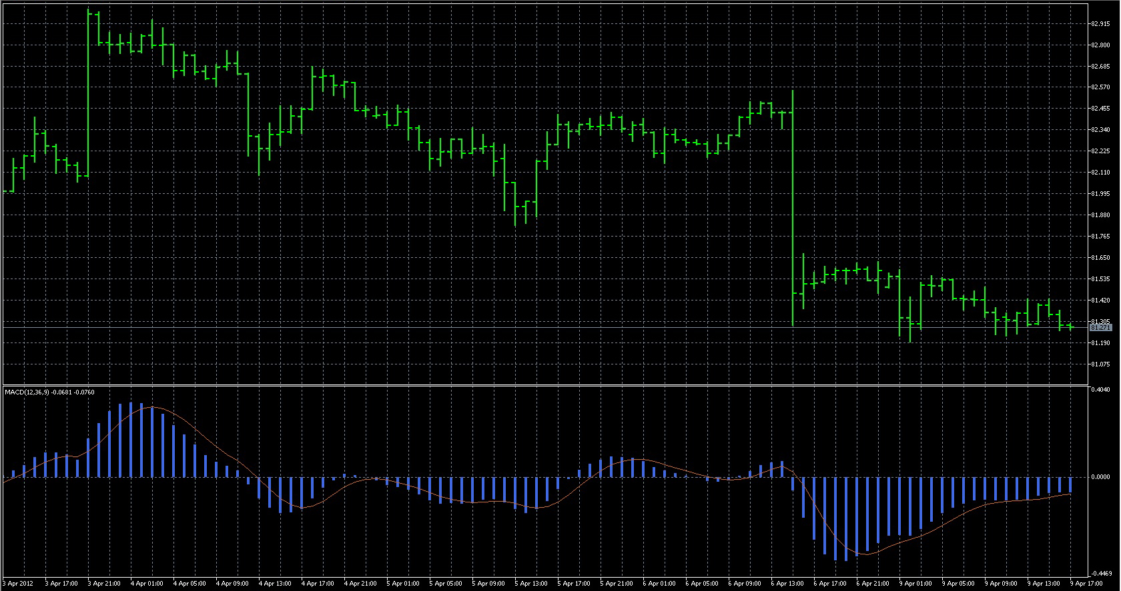Click the current price tag 81.271
This screenshot has height=591, width=1121.
(x=1100, y=328)
